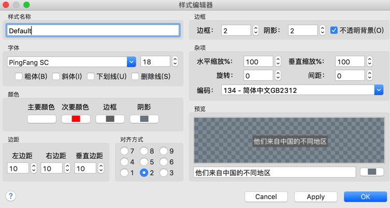The height and width of the screenshot is (208, 390).
Task: Select alignment radio button 5
Action: 144,162
